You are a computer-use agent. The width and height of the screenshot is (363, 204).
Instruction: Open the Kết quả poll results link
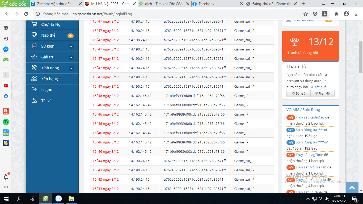click(x=320, y=87)
